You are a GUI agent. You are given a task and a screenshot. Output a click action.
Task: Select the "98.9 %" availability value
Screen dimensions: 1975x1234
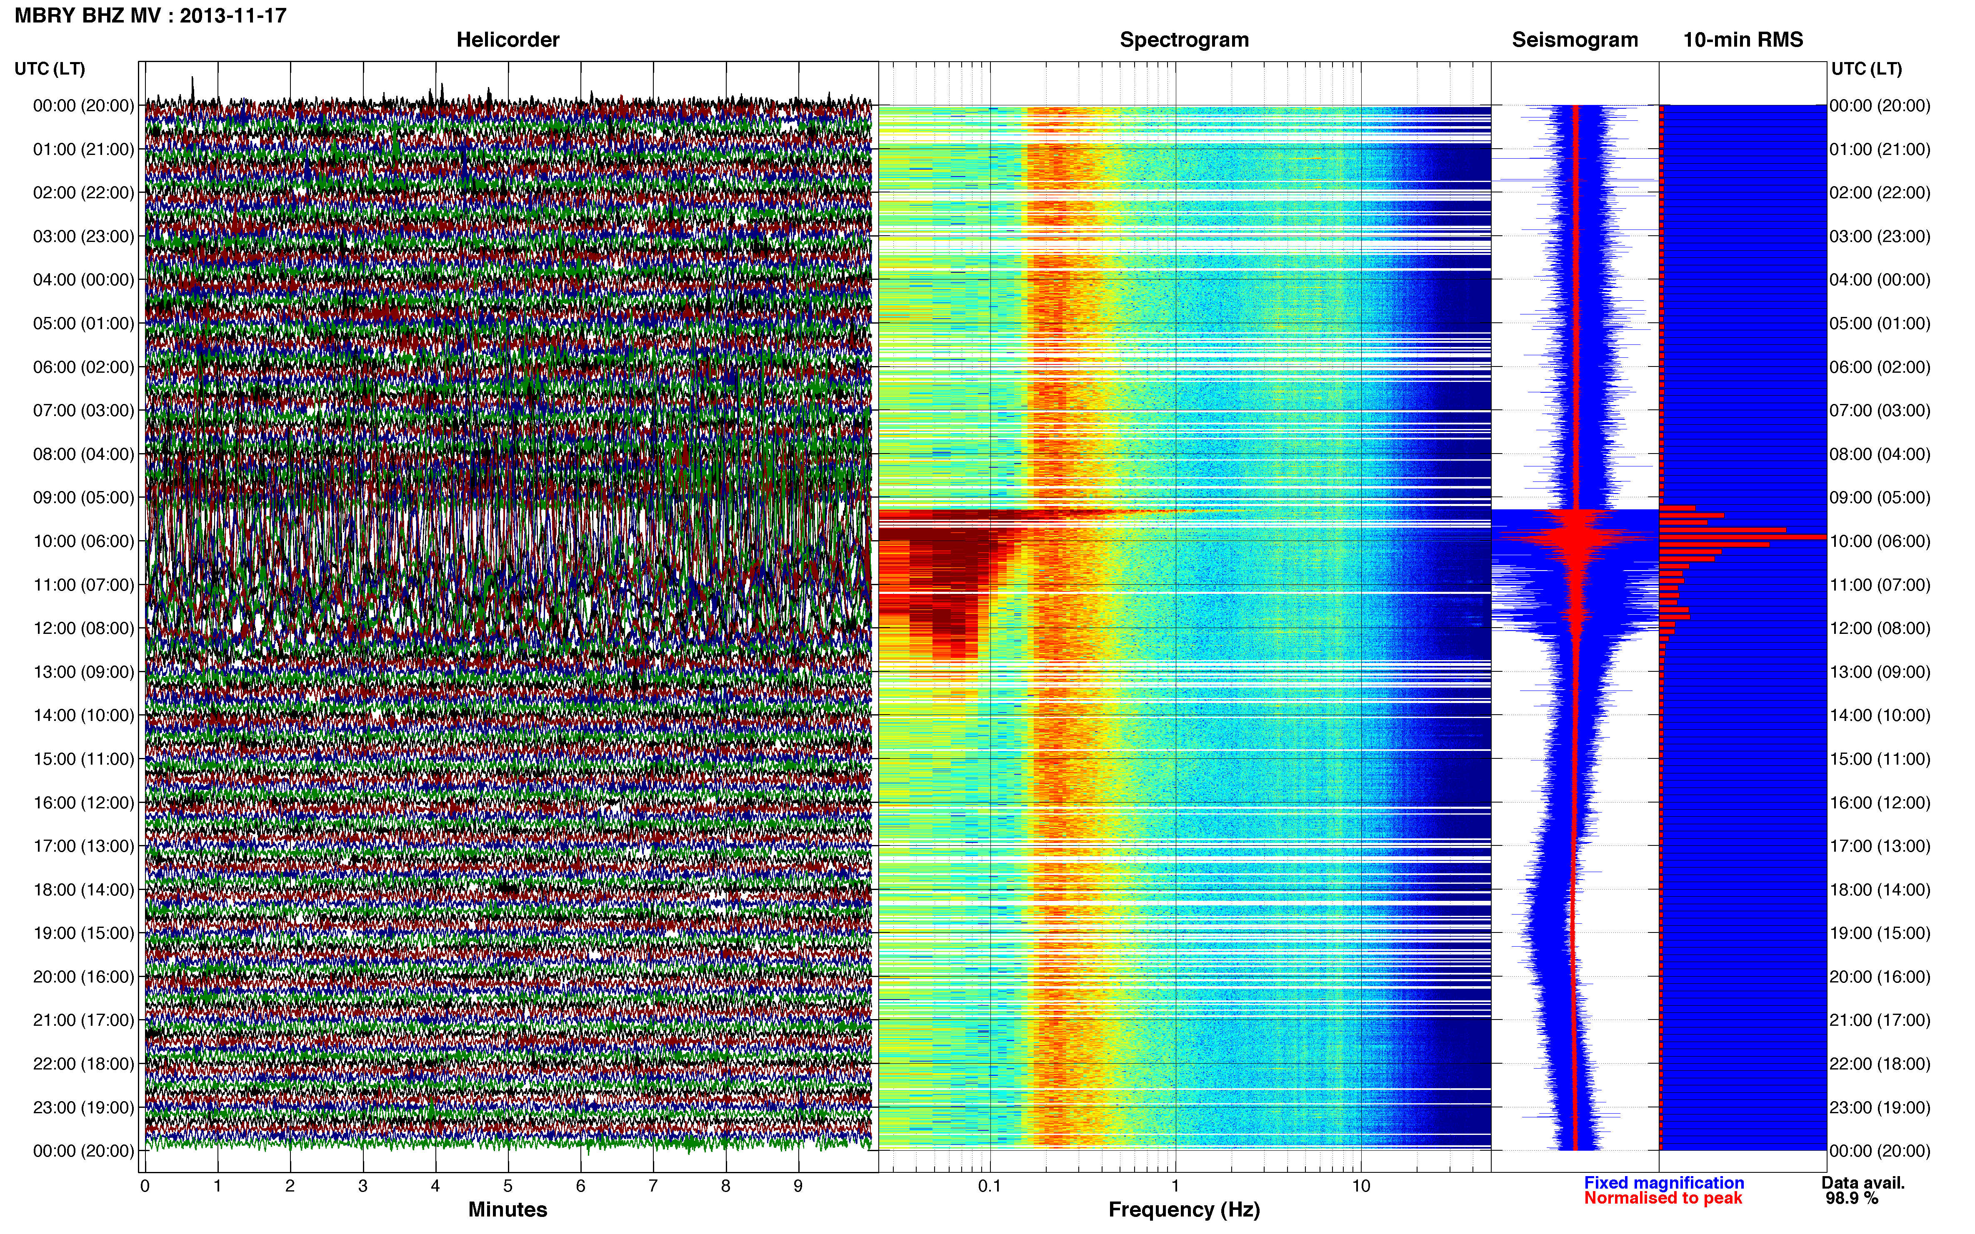click(1852, 1198)
